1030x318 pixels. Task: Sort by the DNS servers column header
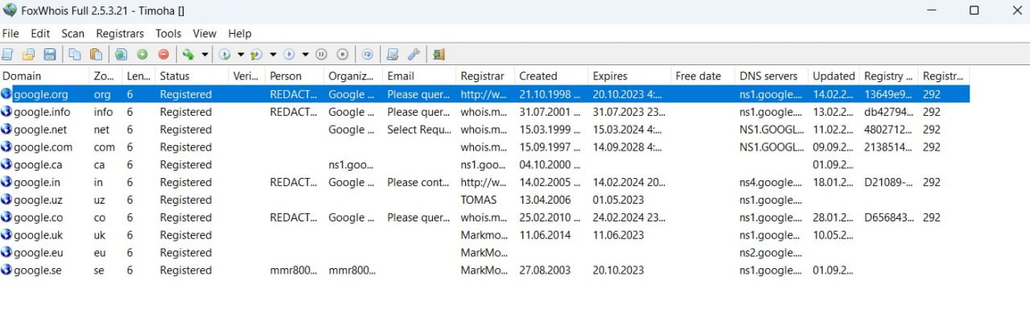tap(771, 76)
